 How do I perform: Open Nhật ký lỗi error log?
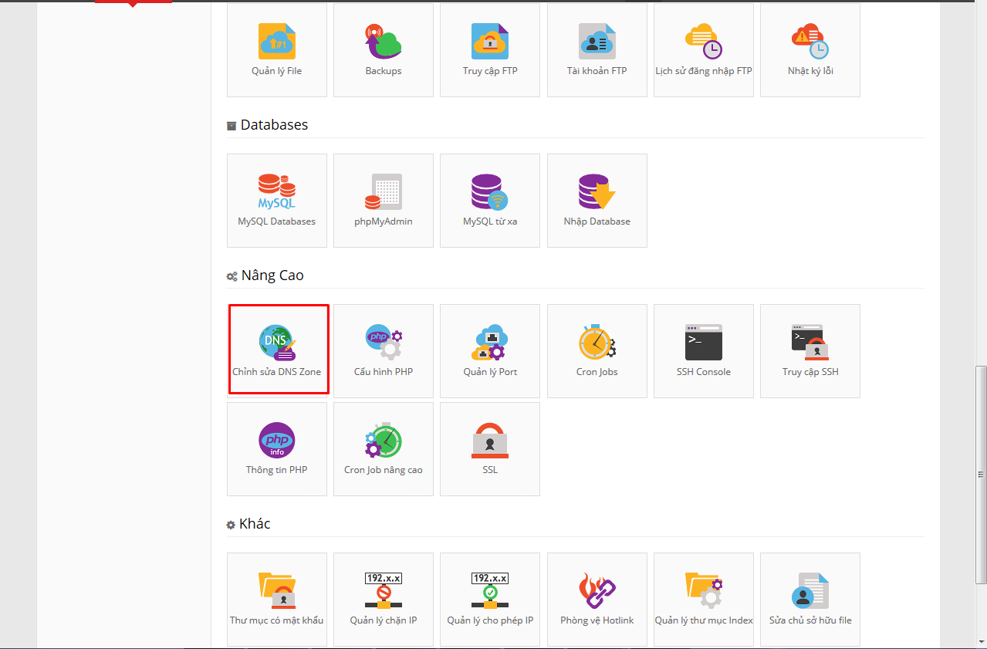point(810,50)
